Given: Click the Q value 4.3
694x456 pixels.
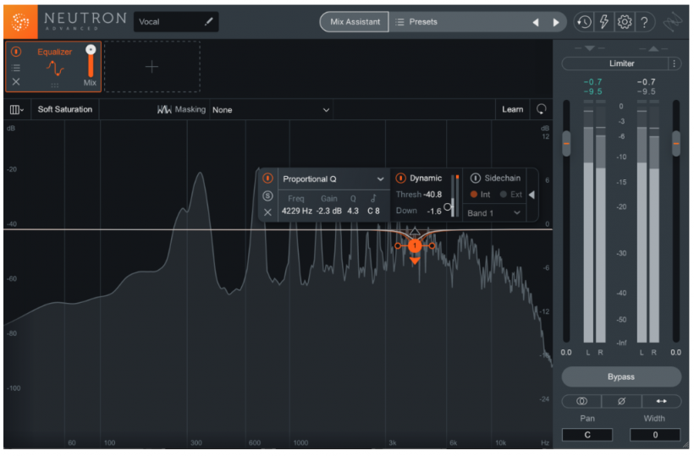Looking at the screenshot, I should tap(353, 211).
